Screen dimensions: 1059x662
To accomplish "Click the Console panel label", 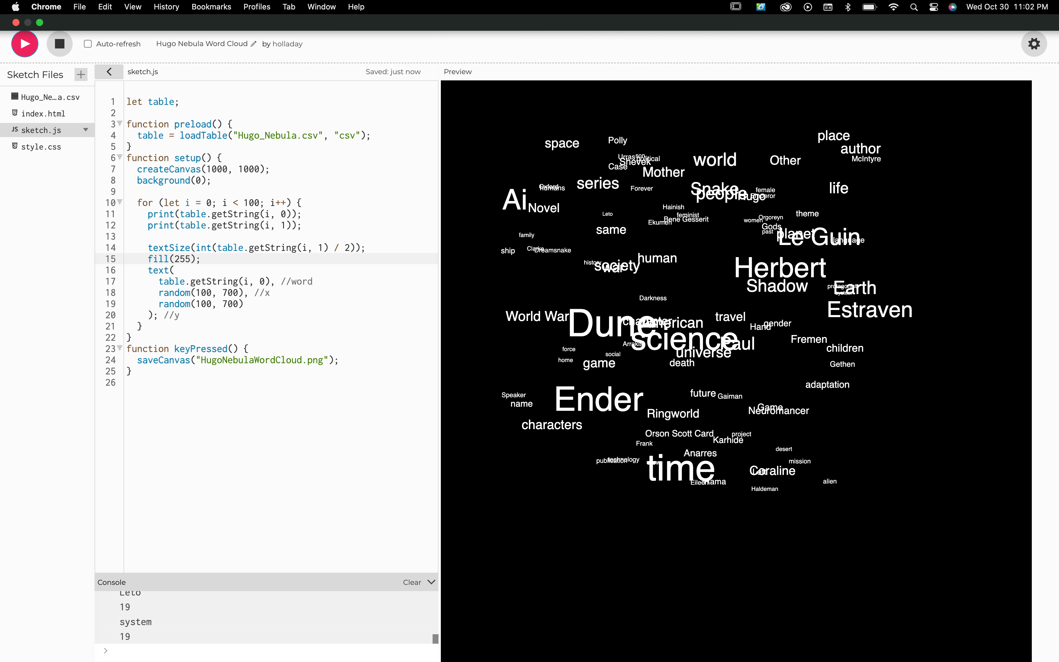I will (x=111, y=582).
